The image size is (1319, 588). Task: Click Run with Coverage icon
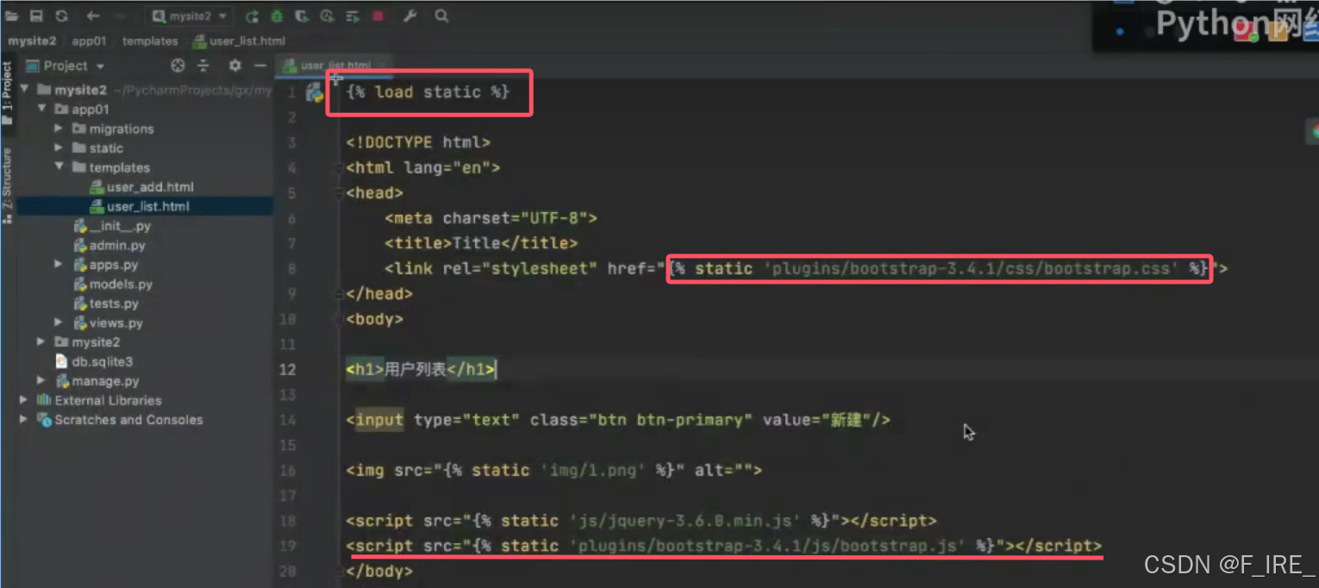tap(301, 16)
